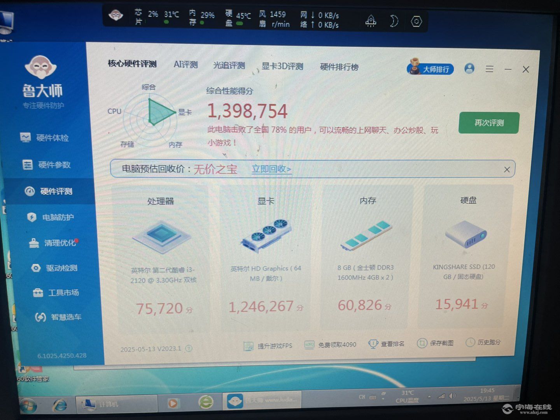560x420 pixels.
Task: Click the 硬盘 drive illustration
Action: coord(466,234)
